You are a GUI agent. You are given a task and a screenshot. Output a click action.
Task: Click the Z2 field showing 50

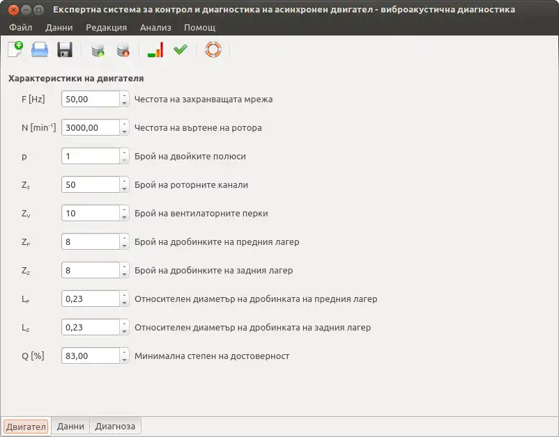click(x=91, y=184)
